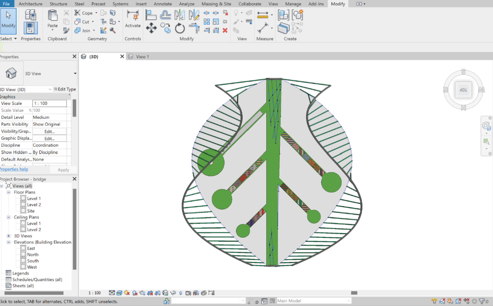Viewport: 493px width, 306px height.
Task: Collapse the Elevations tree node
Action: pyautogui.click(x=9, y=242)
